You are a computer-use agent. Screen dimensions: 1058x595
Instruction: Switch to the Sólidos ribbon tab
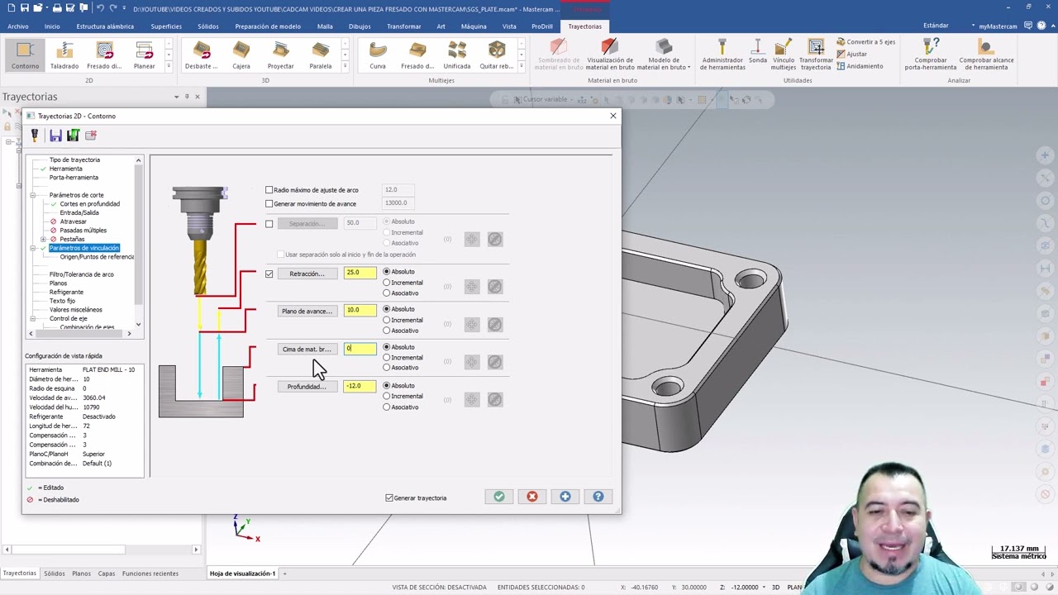[x=207, y=26]
